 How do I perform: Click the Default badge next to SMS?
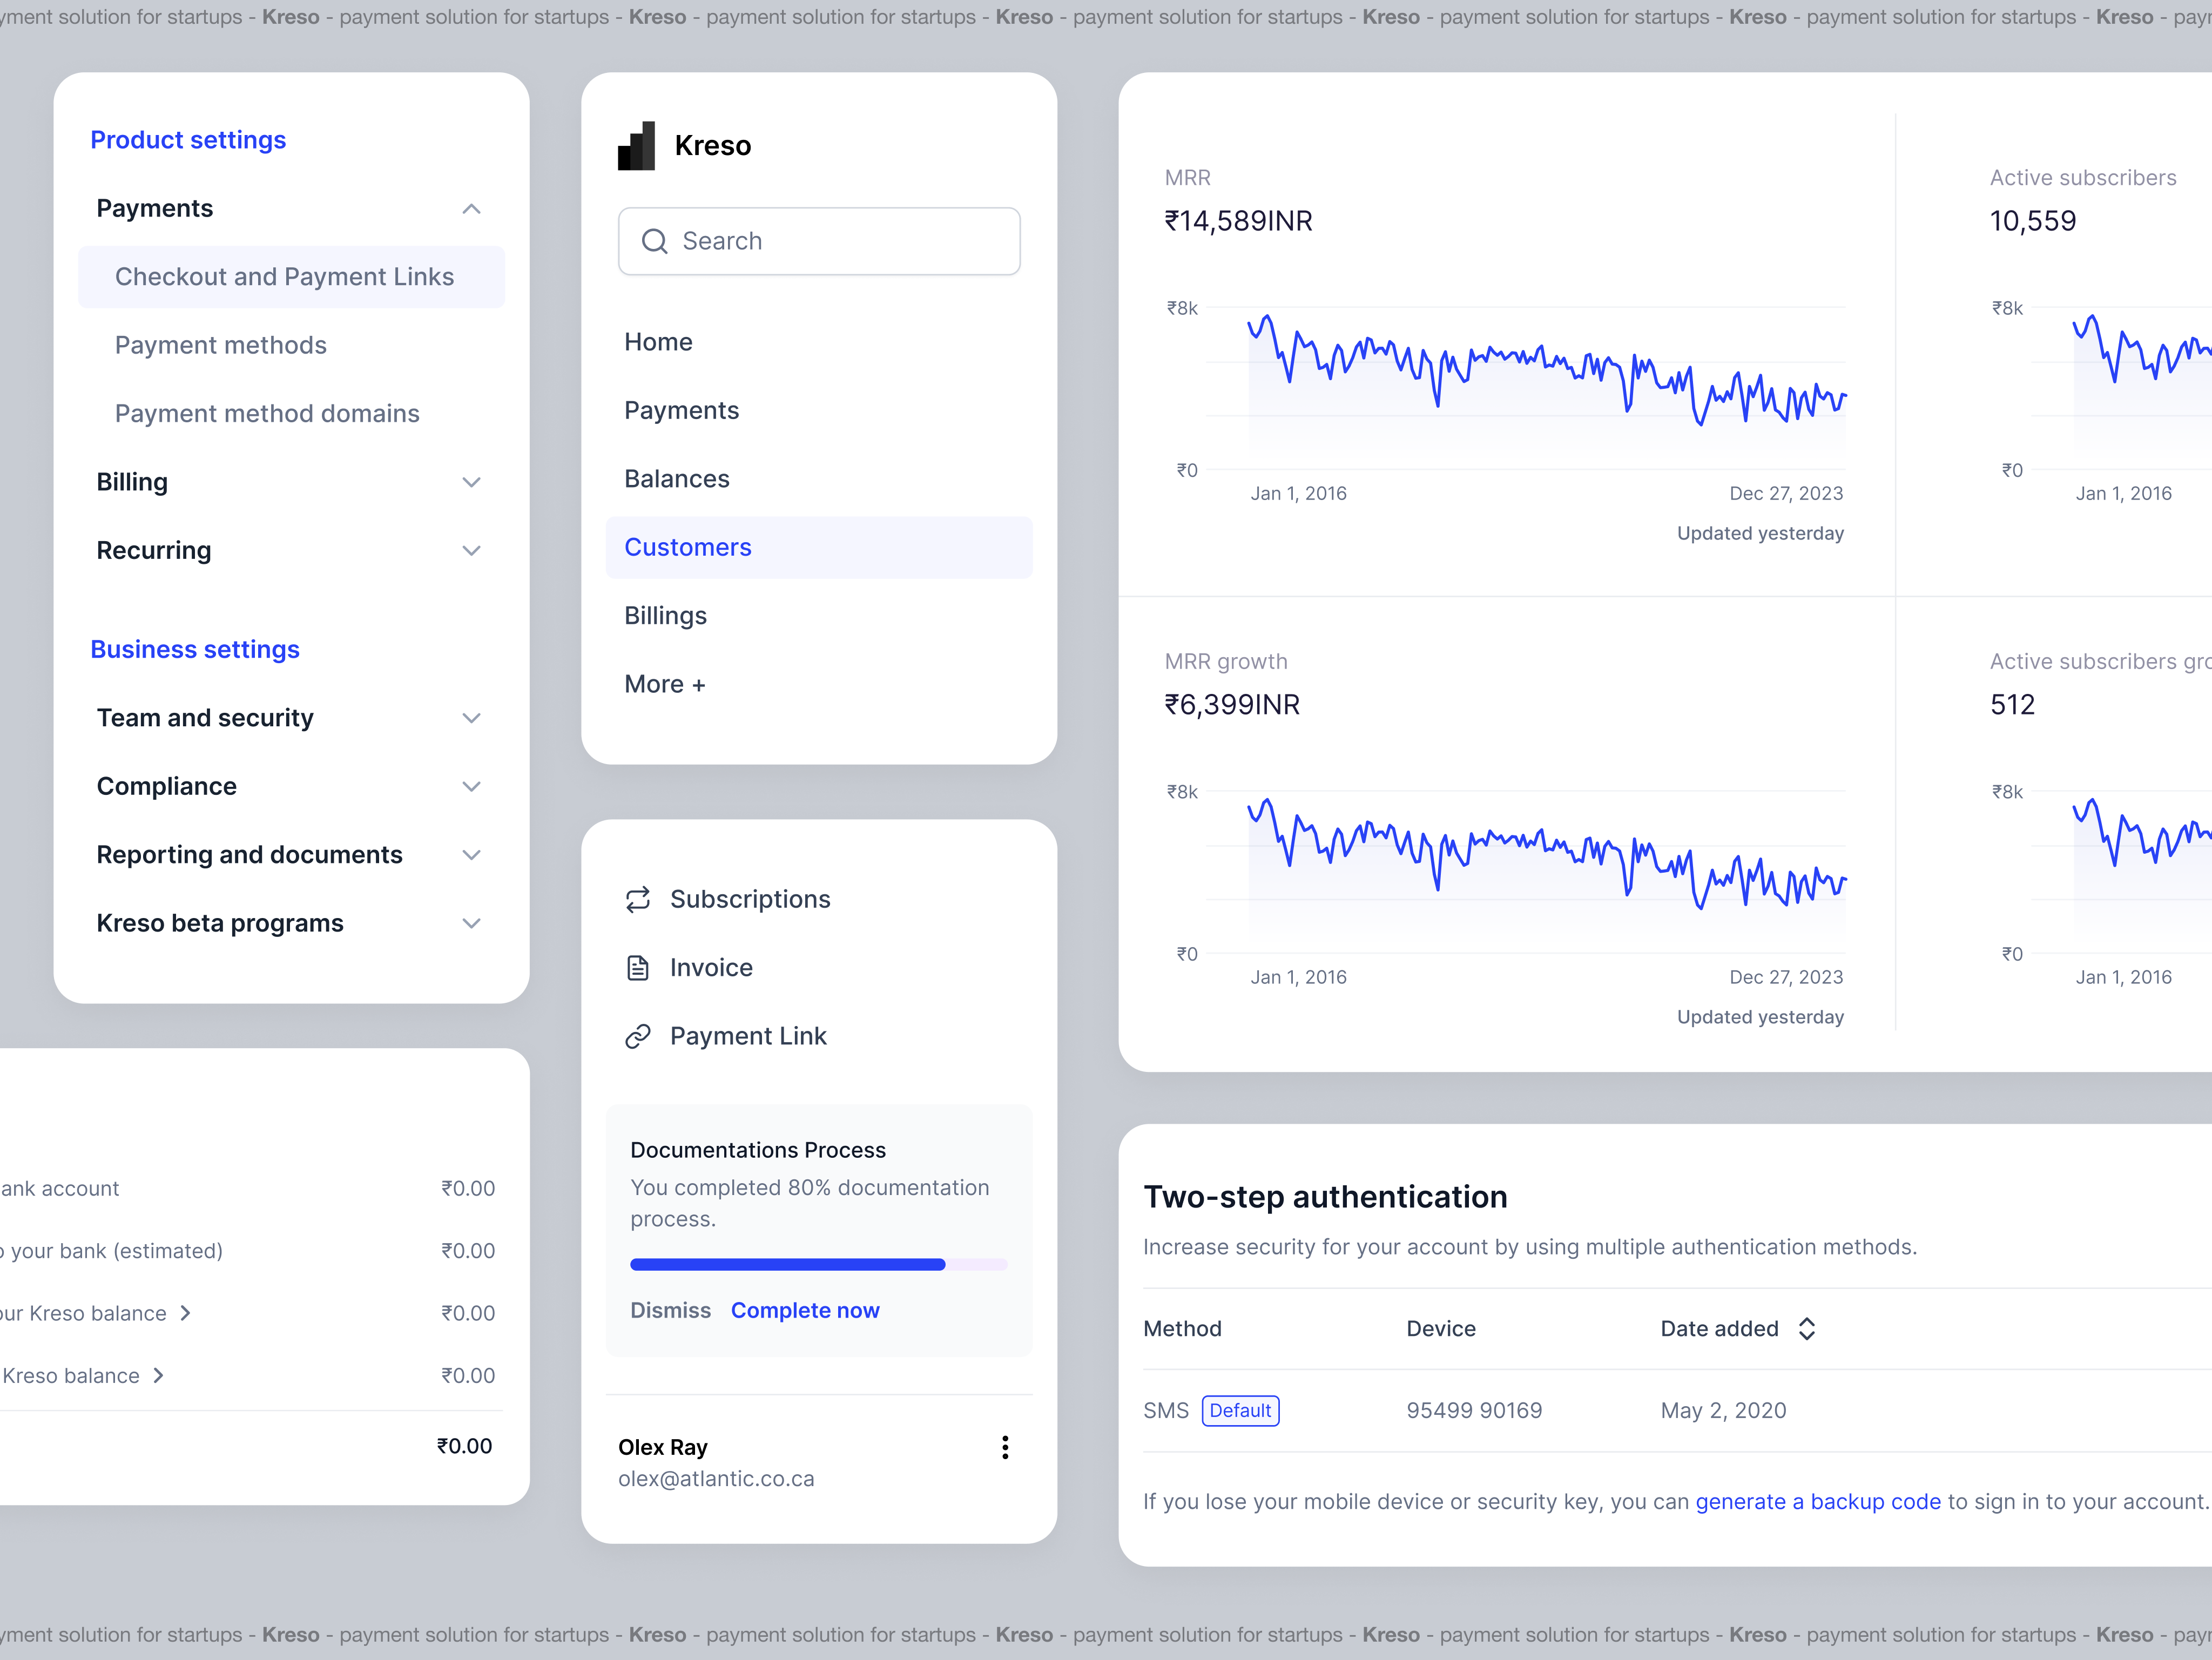(x=1240, y=1410)
